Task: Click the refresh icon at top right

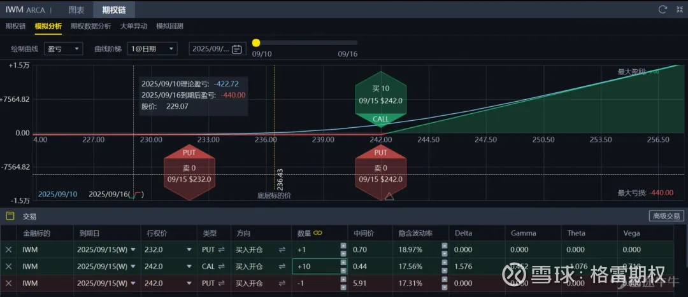Action: pos(663,10)
